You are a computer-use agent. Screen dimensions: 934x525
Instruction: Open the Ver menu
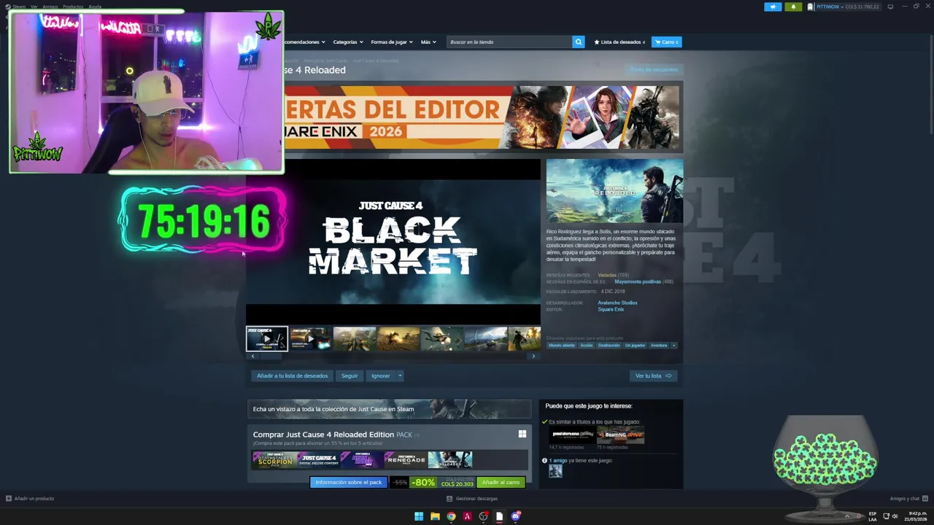tap(34, 7)
